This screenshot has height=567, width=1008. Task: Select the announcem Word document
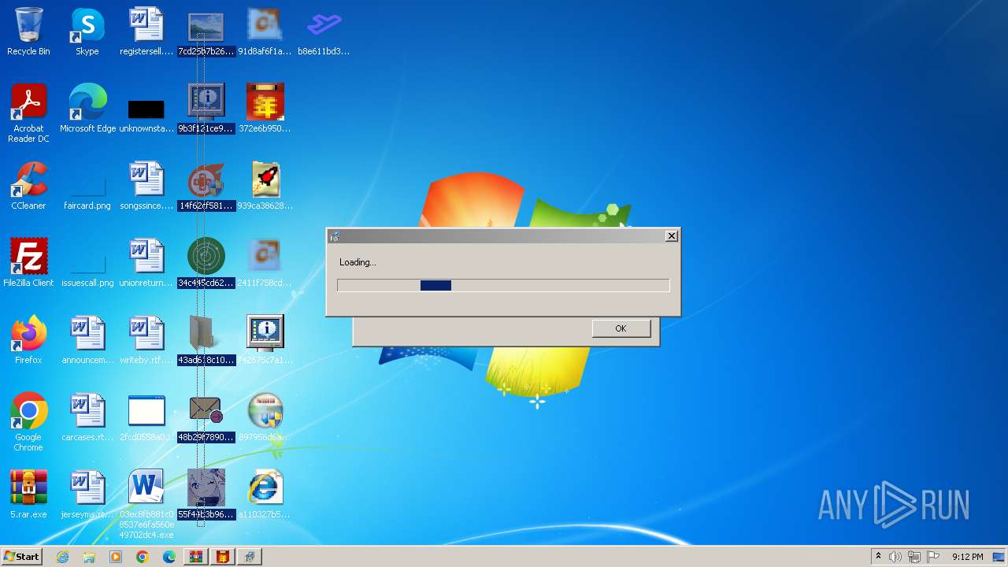click(x=87, y=340)
